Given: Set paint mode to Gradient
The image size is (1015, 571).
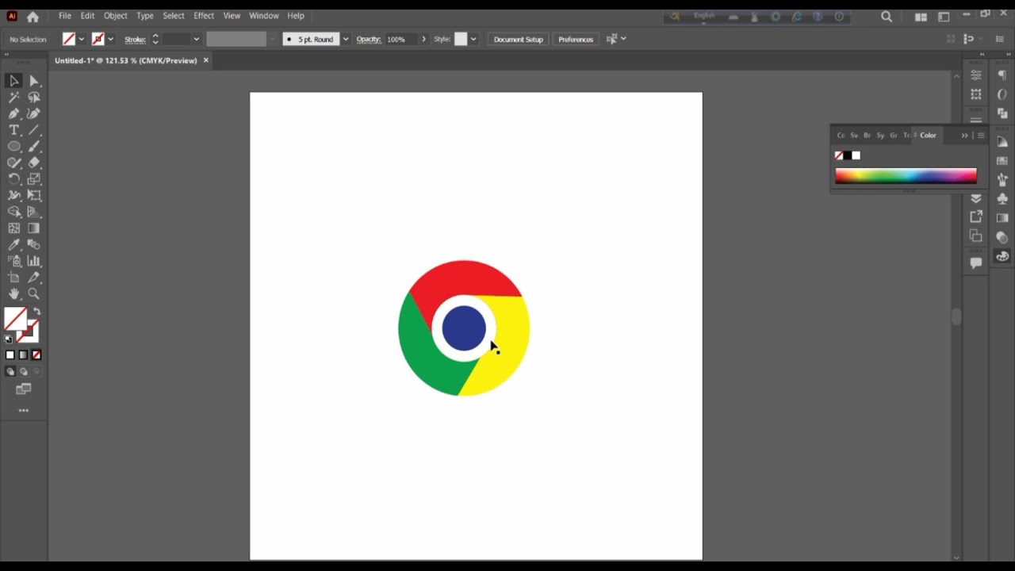Looking at the screenshot, I should click(23, 354).
